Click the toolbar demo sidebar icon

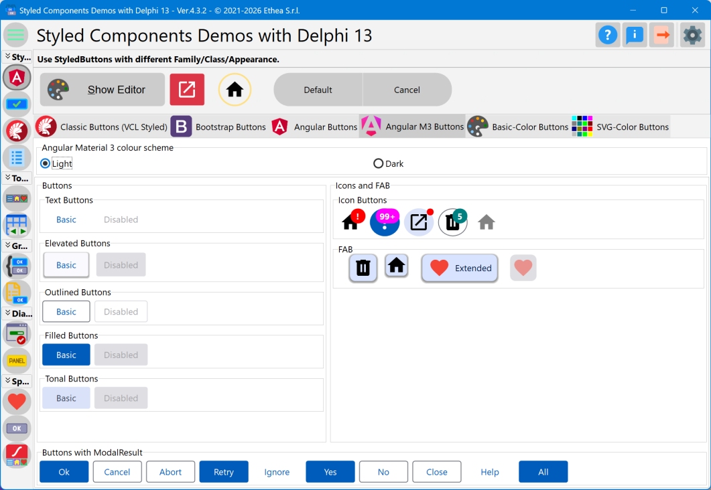click(17, 198)
